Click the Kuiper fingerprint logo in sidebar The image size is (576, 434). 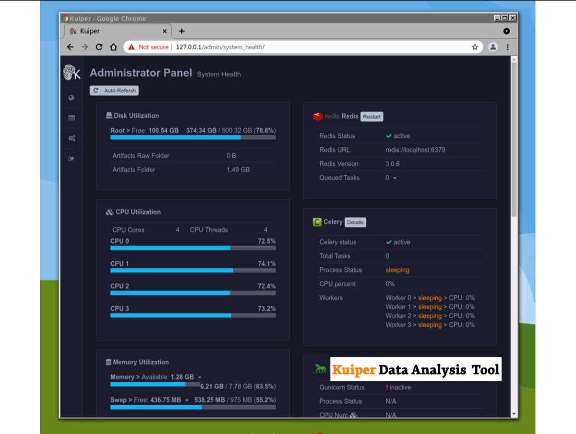71,73
